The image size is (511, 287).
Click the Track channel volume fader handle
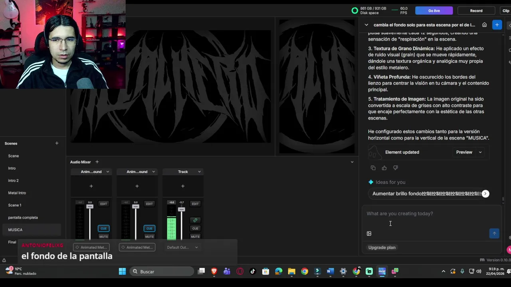point(182,209)
